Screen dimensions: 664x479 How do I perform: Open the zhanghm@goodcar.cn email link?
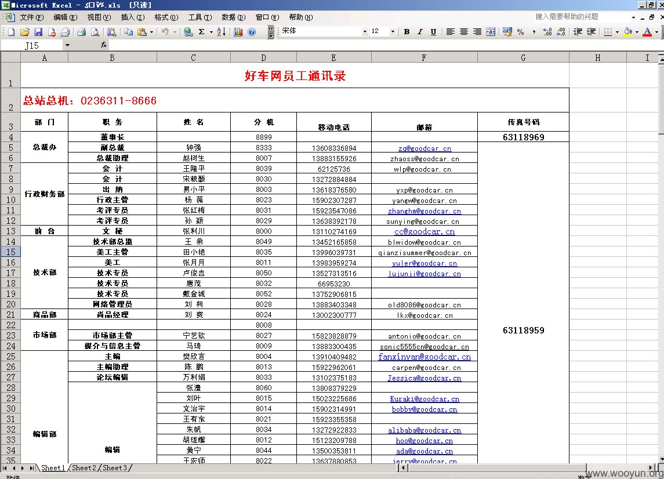424,211
